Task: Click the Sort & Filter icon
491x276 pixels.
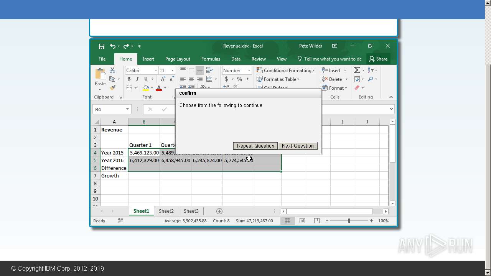Action: pos(371,70)
